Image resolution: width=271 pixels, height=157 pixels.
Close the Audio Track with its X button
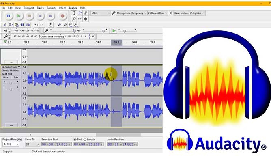(x=2, y=67)
